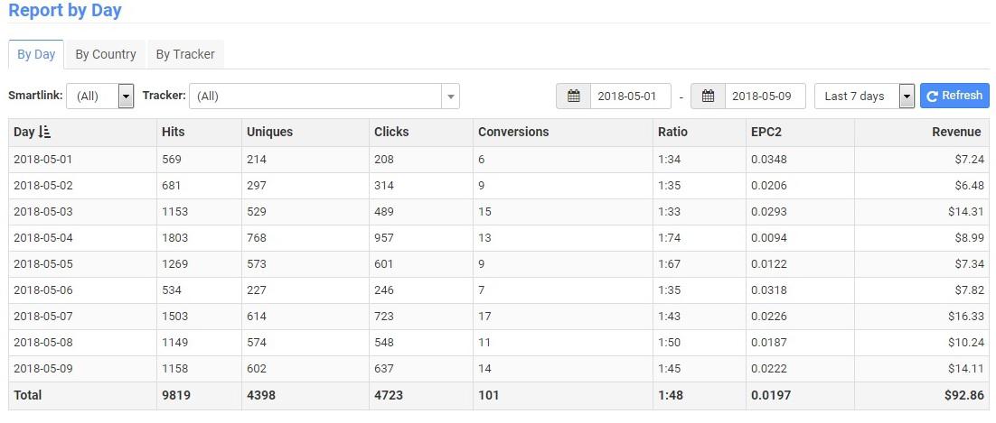Open the By Tracker tab
The width and height of the screenshot is (996, 423).
pyautogui.click(x=185, y=54)
